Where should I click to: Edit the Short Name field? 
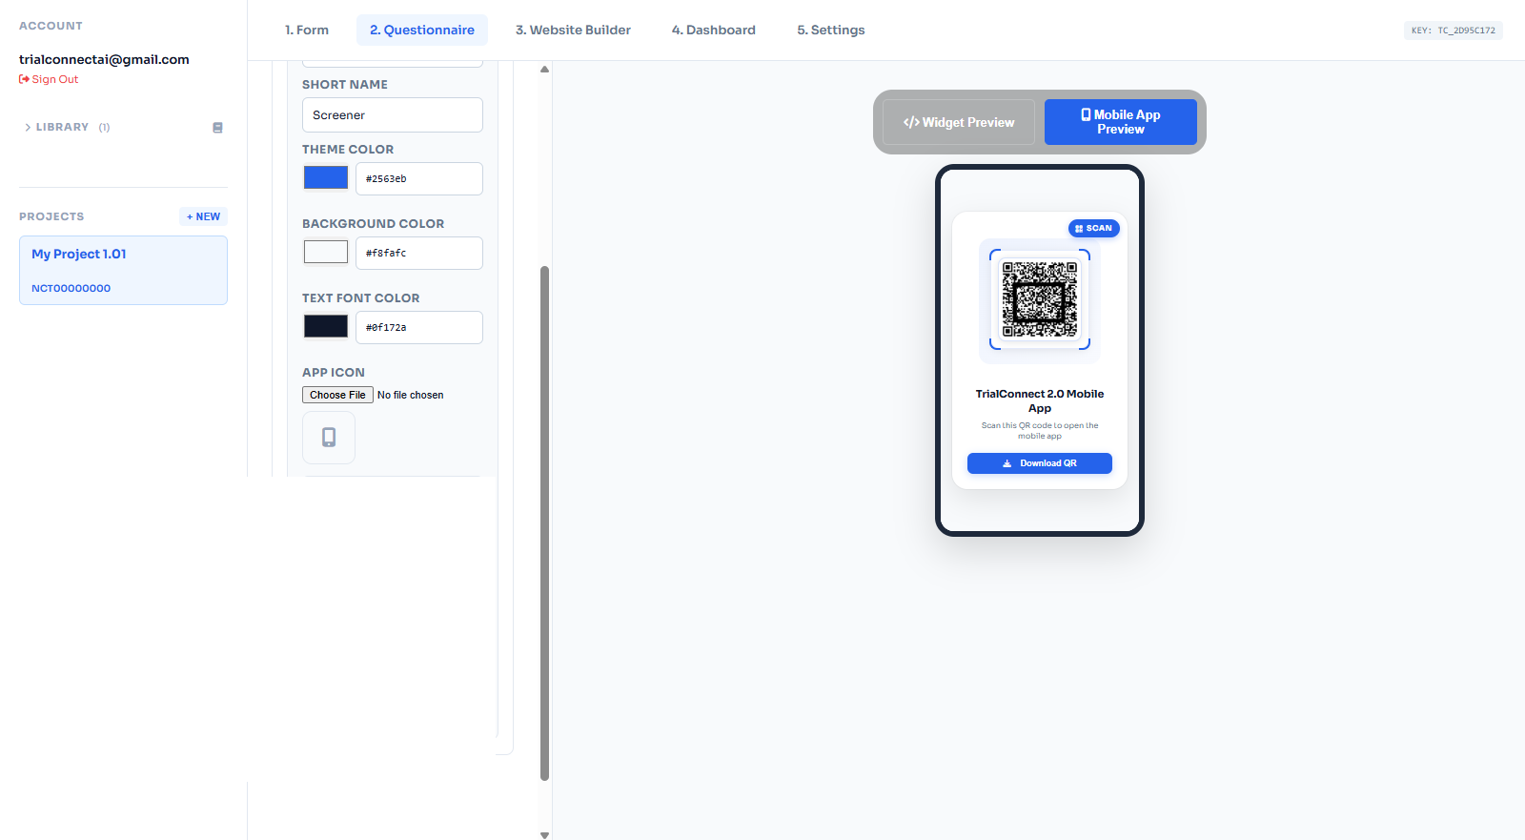pos(393,115)
